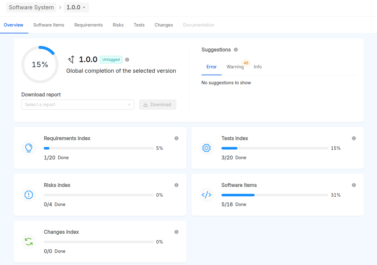Click info icon on Software Items card
The width and height of the screenshot is (377, 265).
pos(354,185)
